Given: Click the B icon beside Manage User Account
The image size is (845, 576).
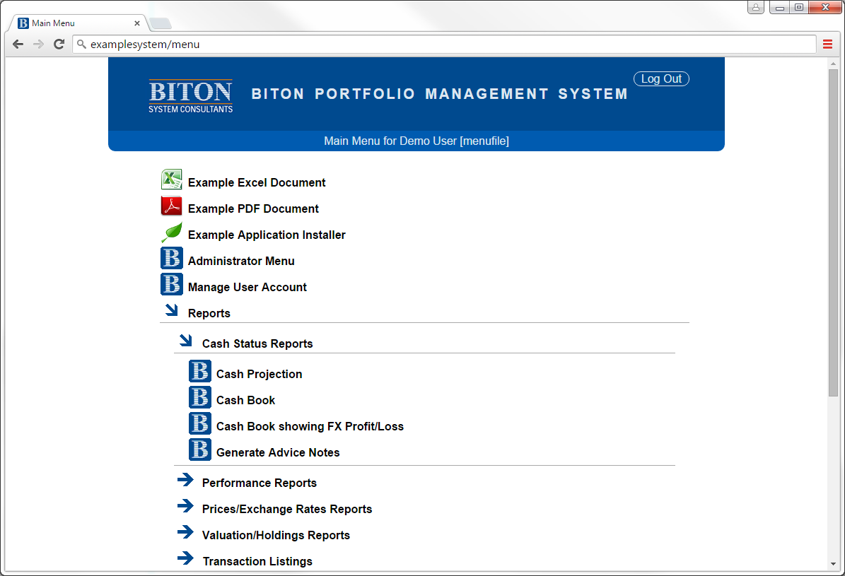Looking at the screenshot, I should pyautogui.click(x=171, y=285).
